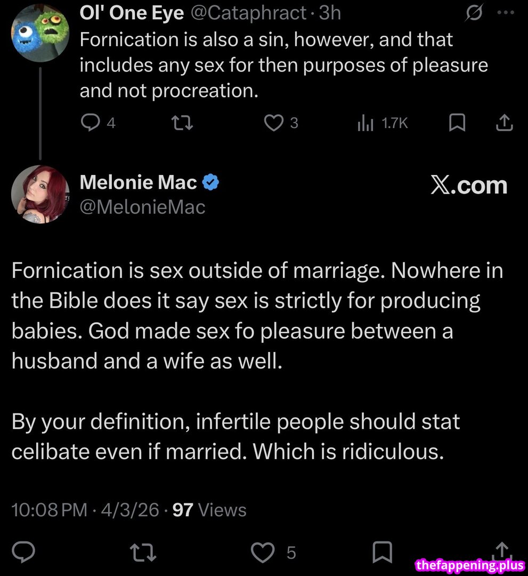Bookmark Ol' One Eye's post

click(457, 123)
